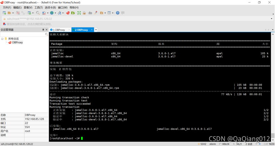Click the port value 22 in properties
Screen dimensions: 275x146
pos(27,123)
